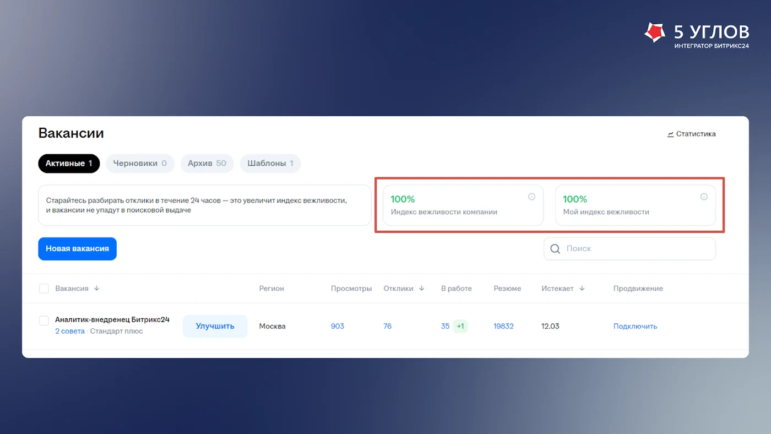
Task: Focus the Поиск search field
Action: (629, 249)
